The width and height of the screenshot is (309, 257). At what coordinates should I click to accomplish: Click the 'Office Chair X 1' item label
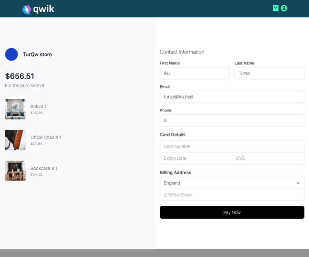[46, 138]
